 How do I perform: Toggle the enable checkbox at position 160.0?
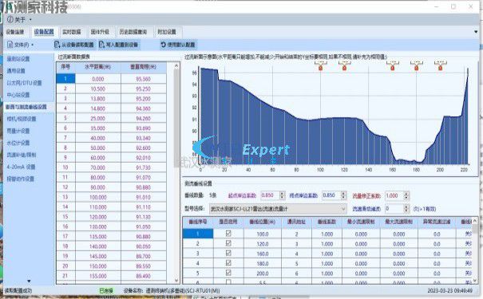[x=228, y=254]
